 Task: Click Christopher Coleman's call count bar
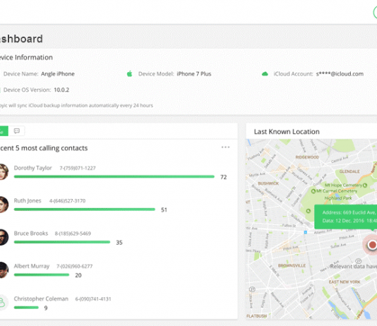pos(26,307)
